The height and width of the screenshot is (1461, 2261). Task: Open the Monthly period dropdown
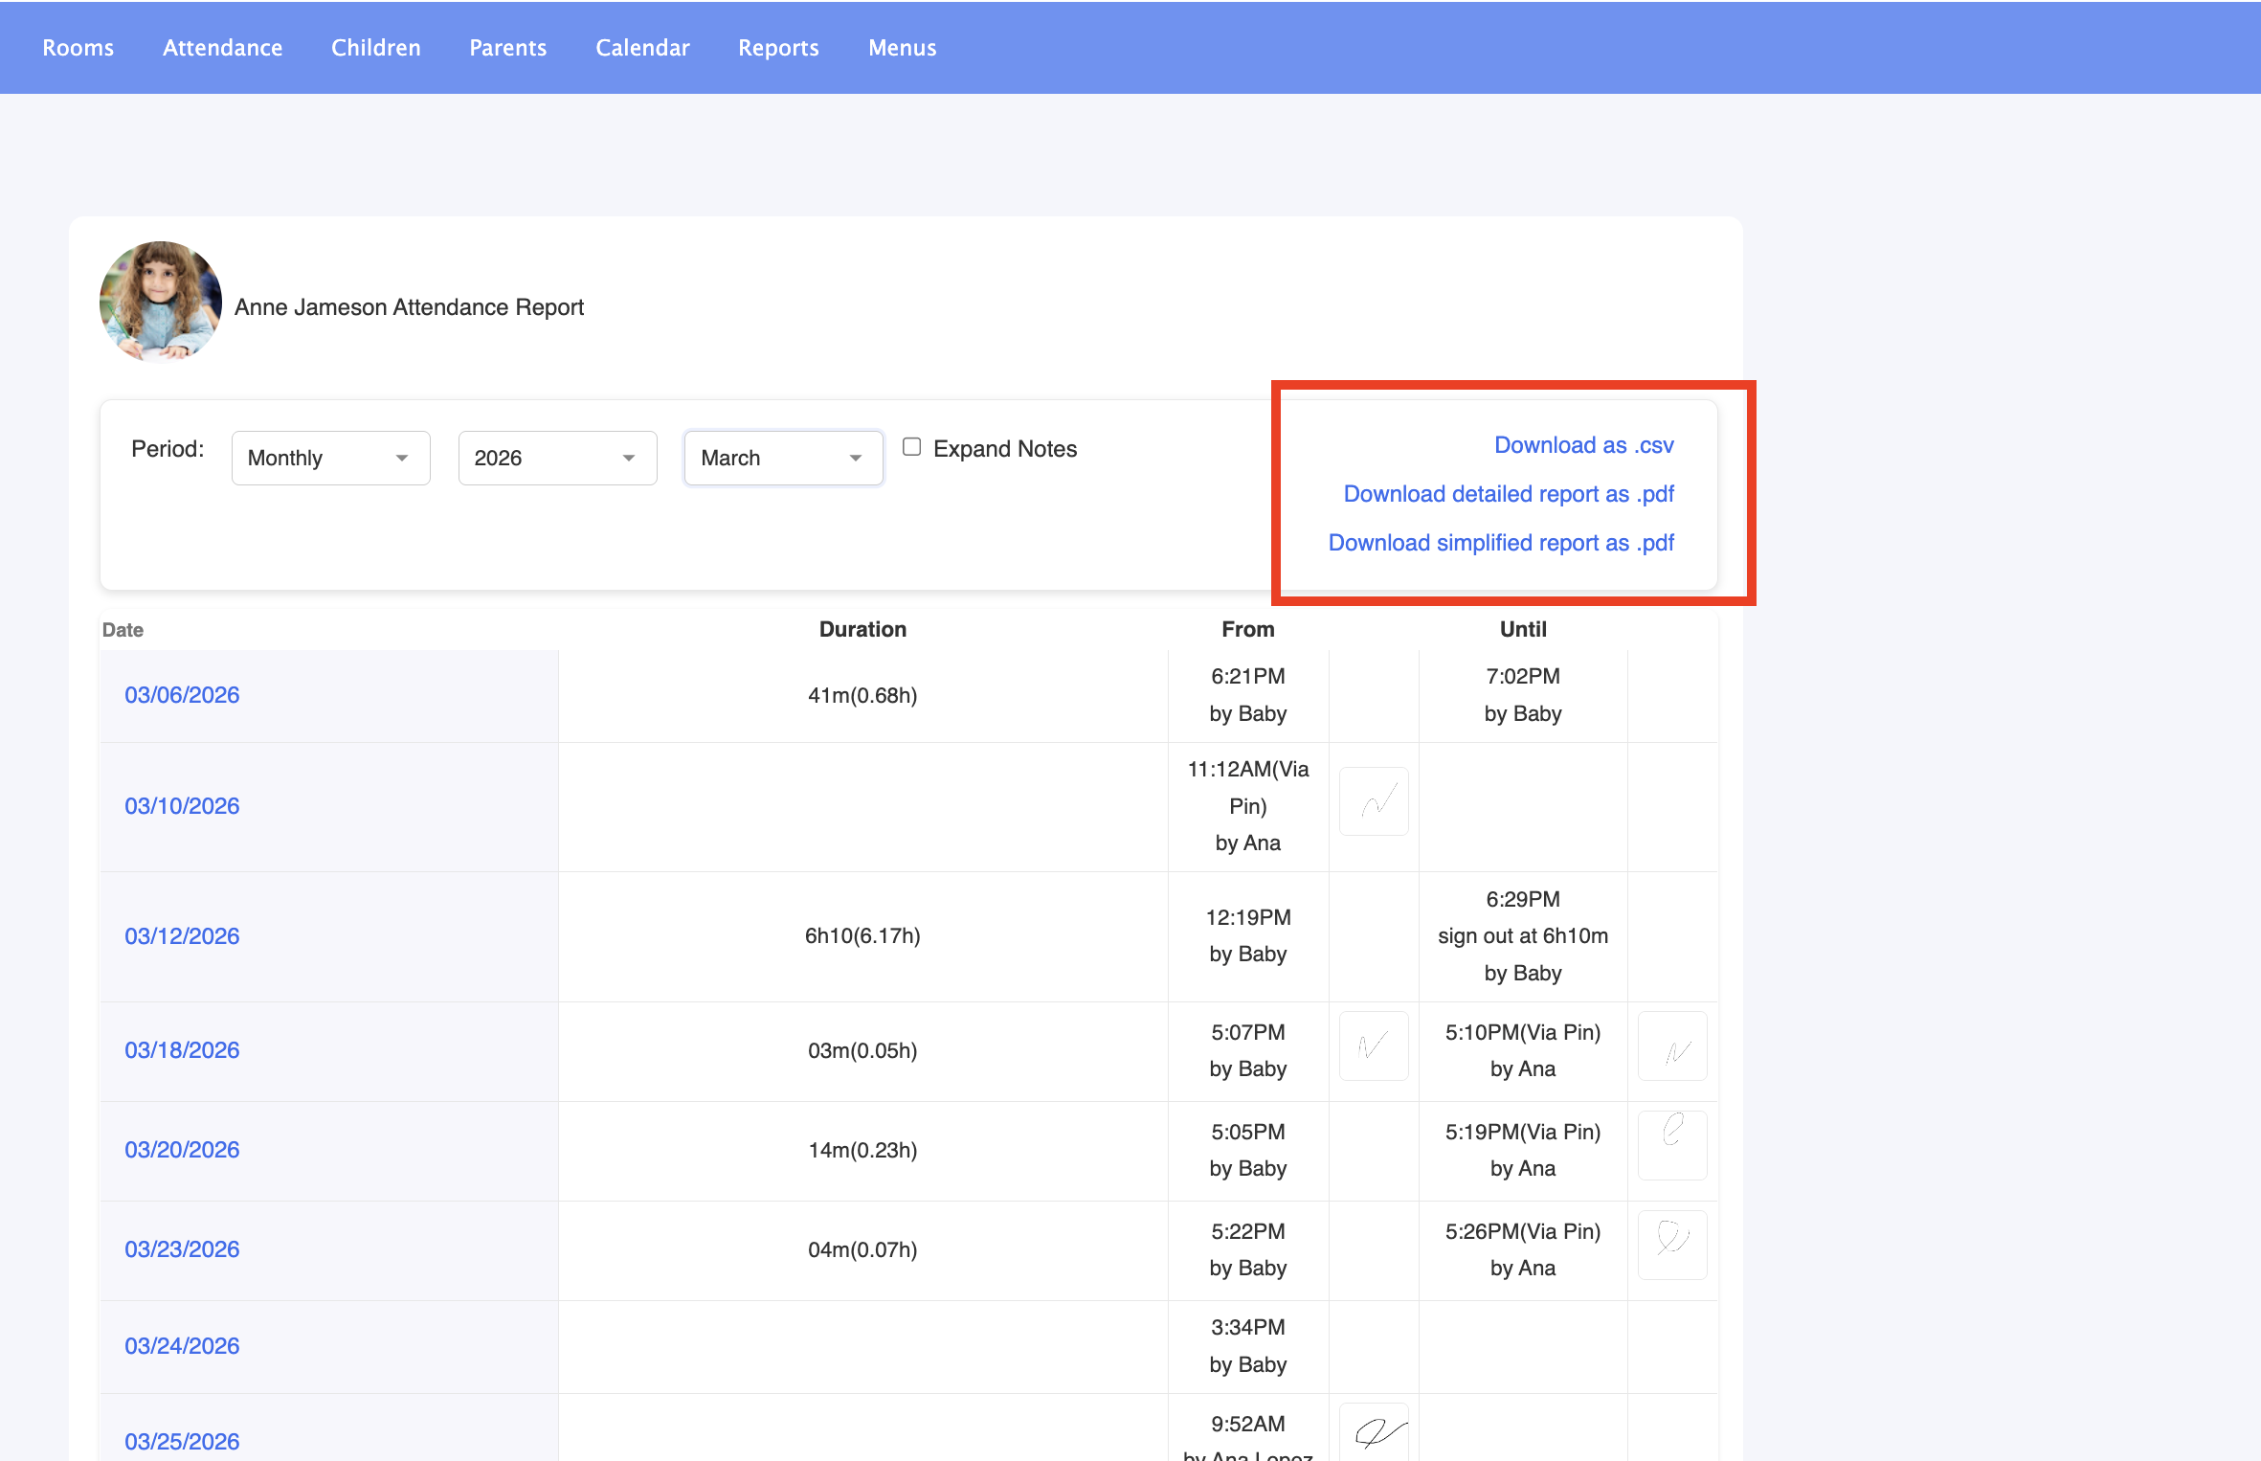point(330,458)
